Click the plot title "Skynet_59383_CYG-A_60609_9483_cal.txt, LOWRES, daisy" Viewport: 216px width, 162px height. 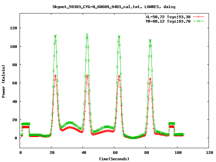click(114, 7)
